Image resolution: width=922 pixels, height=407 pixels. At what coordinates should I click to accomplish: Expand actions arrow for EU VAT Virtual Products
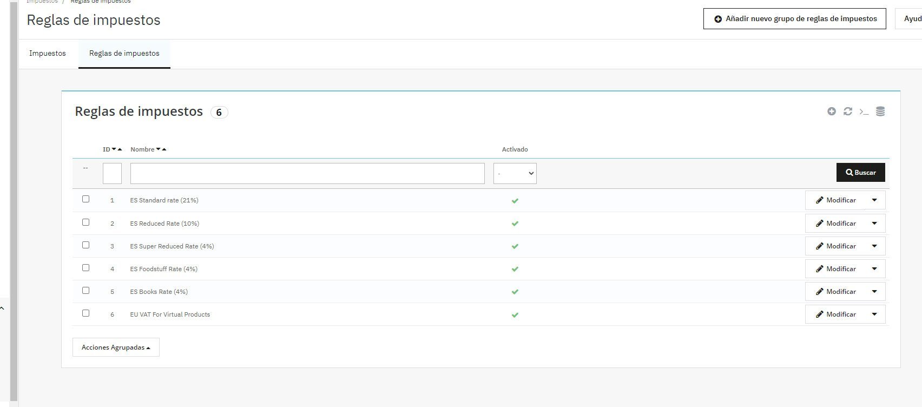tap(874, 314)
